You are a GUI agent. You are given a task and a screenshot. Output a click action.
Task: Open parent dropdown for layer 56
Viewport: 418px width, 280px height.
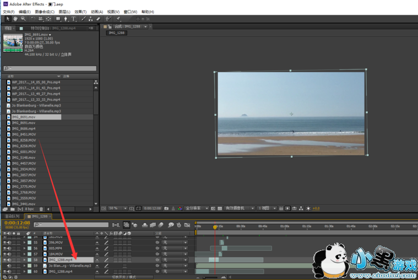175,248
